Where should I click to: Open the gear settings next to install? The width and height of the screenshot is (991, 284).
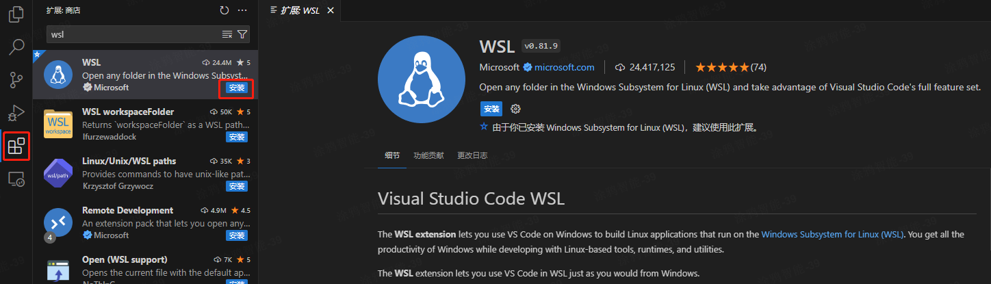tap(516, 109)
